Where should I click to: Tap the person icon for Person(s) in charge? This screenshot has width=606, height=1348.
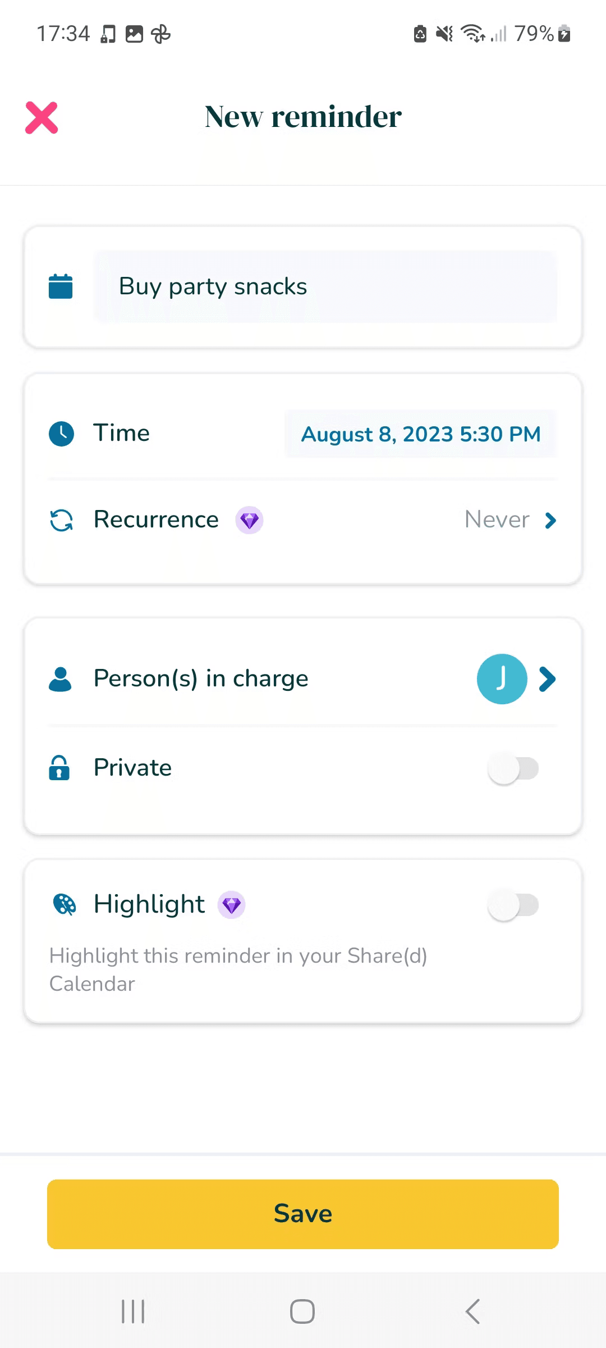(60, 679)
